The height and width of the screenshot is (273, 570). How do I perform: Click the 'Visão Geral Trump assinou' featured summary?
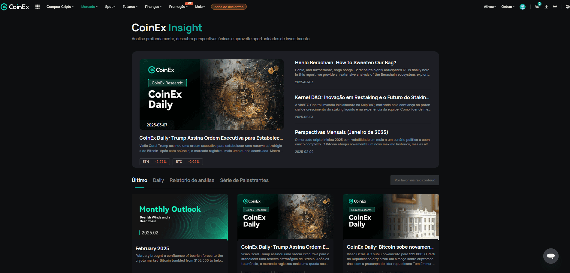pos(211,148)
